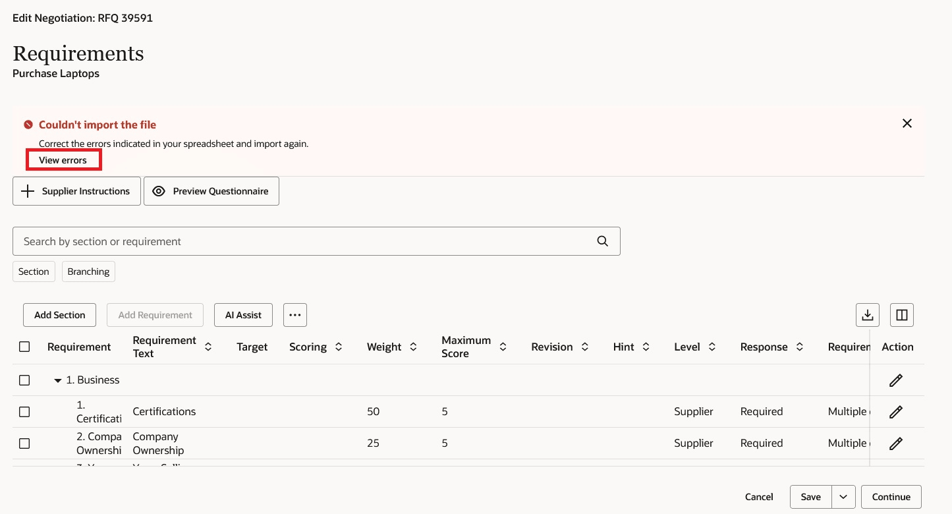Toggle the select-all header checkbox

click(24, 347)
